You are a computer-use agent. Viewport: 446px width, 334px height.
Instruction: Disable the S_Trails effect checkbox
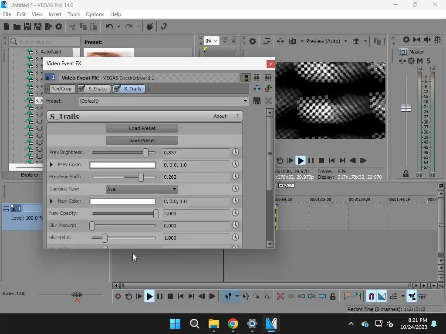click(x=117, y=89)
